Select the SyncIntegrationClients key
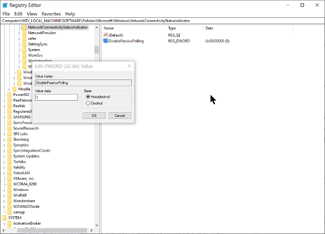 coord(32,151)
